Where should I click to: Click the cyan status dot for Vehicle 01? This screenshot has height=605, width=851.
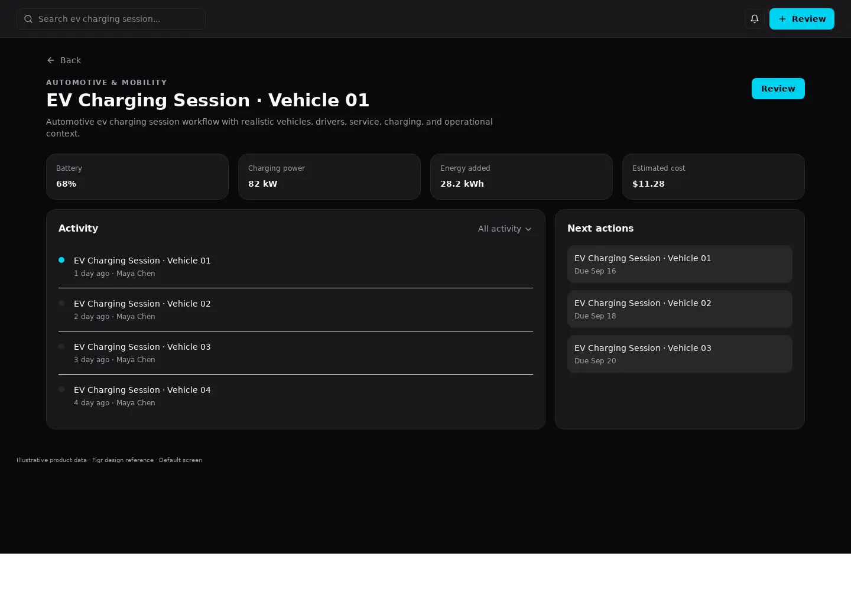(x=61, y=260)
